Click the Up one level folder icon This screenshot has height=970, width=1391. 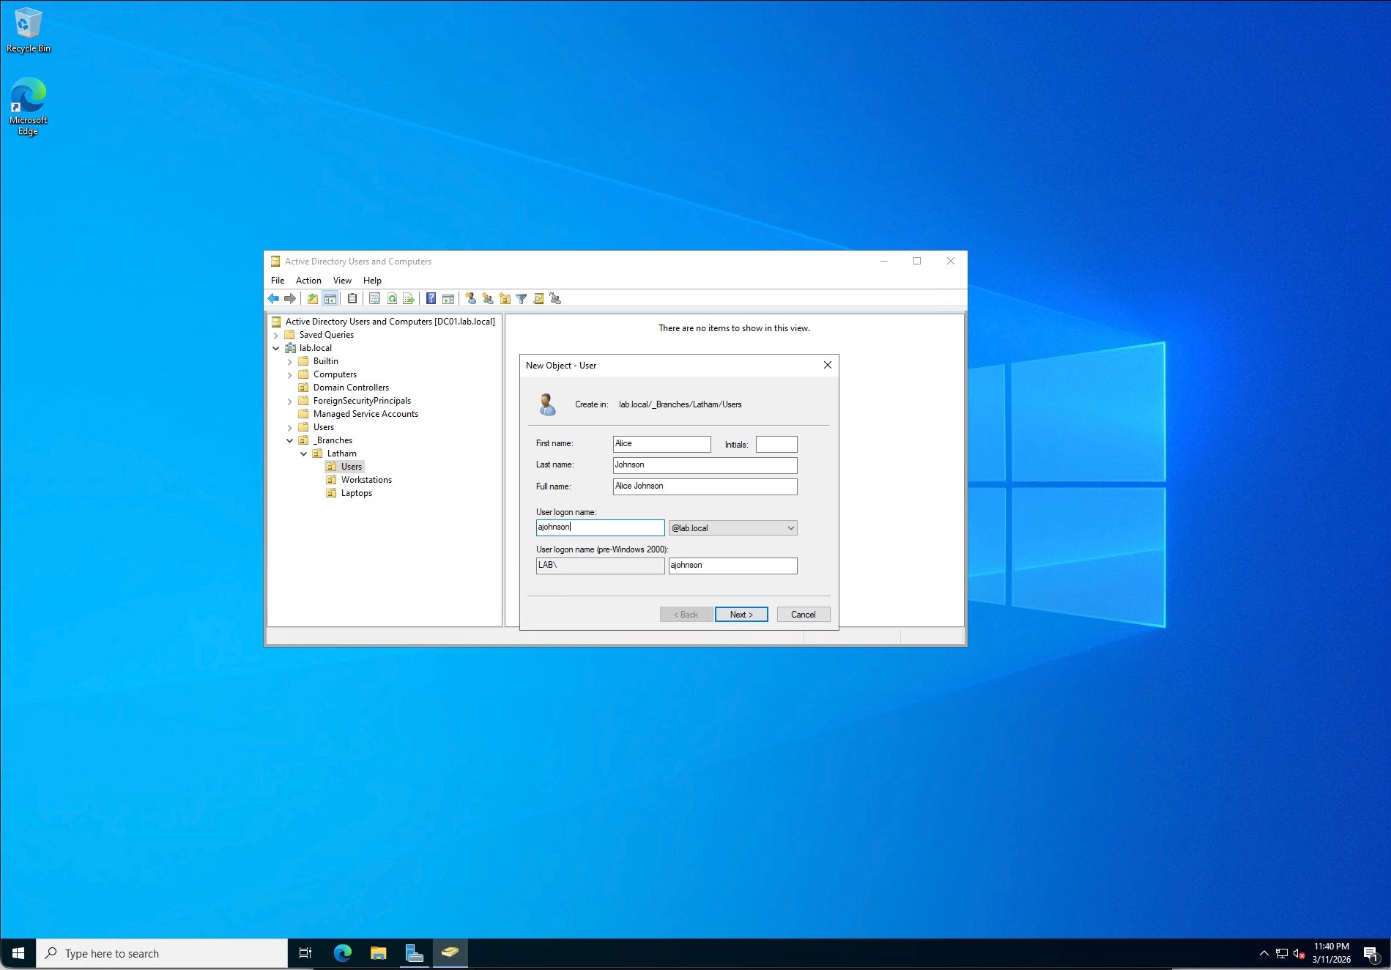[313, 299]
